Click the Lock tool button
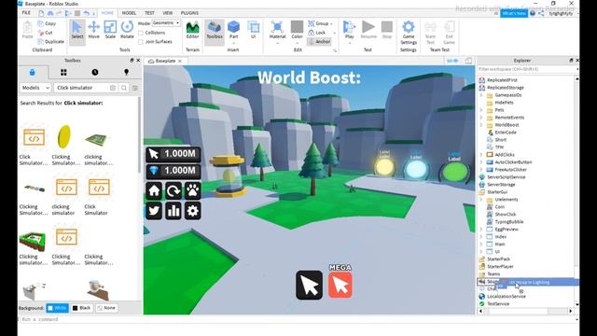This screenshot has height=336, width=597. pos(317,33)
